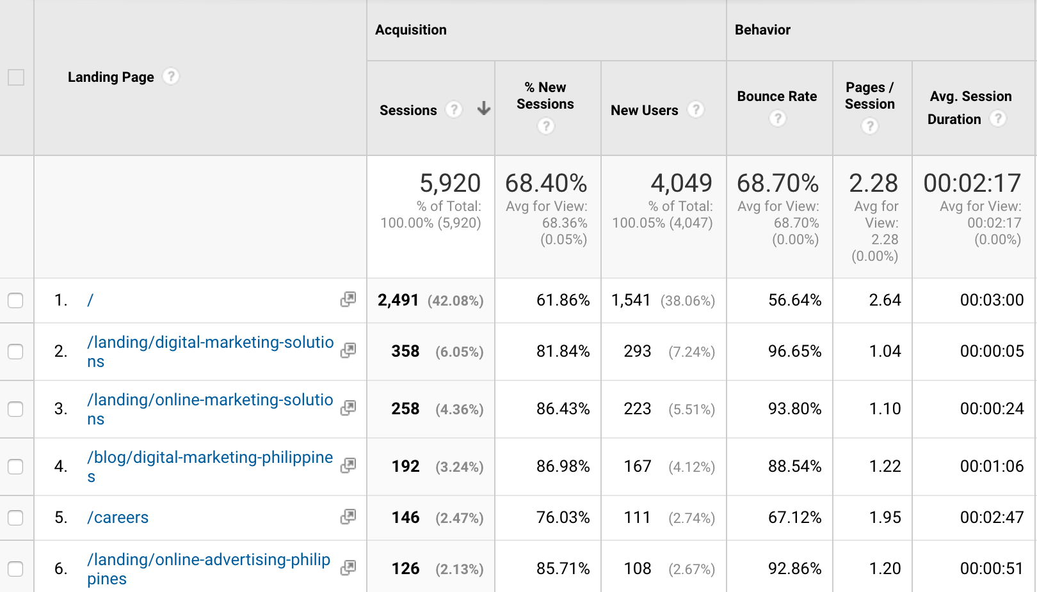Tick checkbox for row 3 online-marketing-solutions

(x=15, y=409)
